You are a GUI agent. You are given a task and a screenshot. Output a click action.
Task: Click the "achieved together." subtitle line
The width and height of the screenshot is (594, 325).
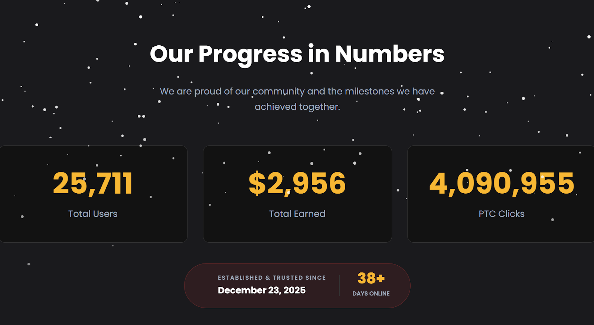[x=297, y=107]
